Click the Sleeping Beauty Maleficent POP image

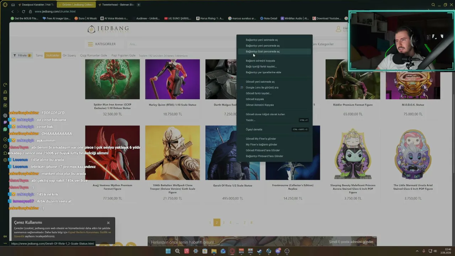[353, 153]
